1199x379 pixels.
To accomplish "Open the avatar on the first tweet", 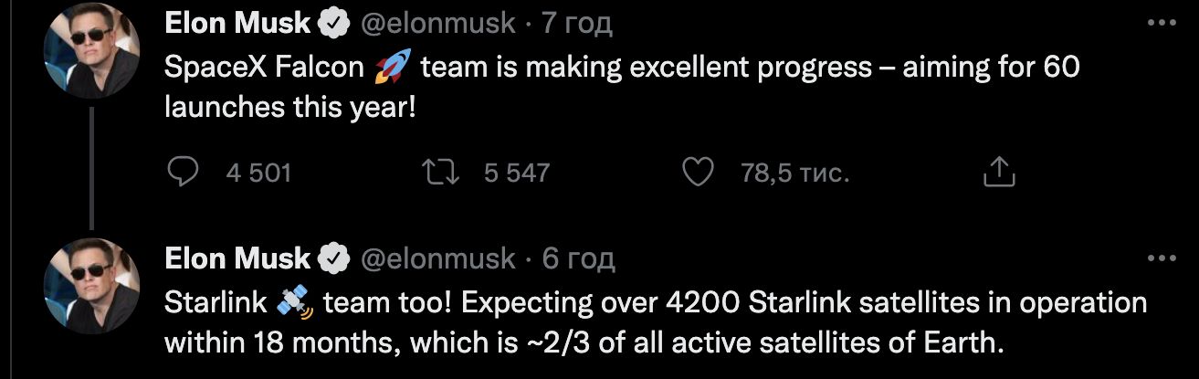I will point(92,50).
